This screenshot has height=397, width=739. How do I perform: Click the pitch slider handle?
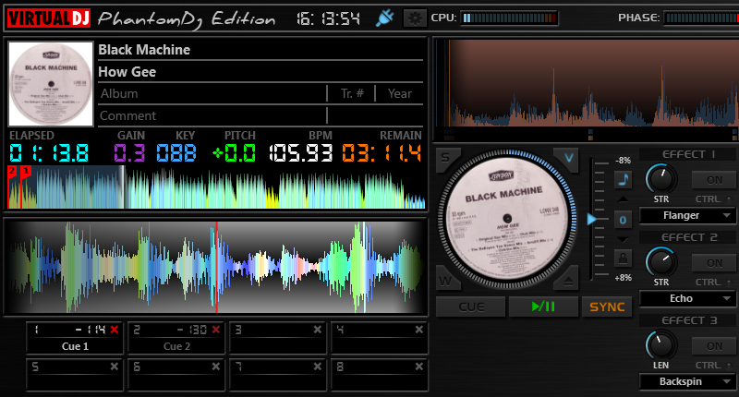point(592,219)
